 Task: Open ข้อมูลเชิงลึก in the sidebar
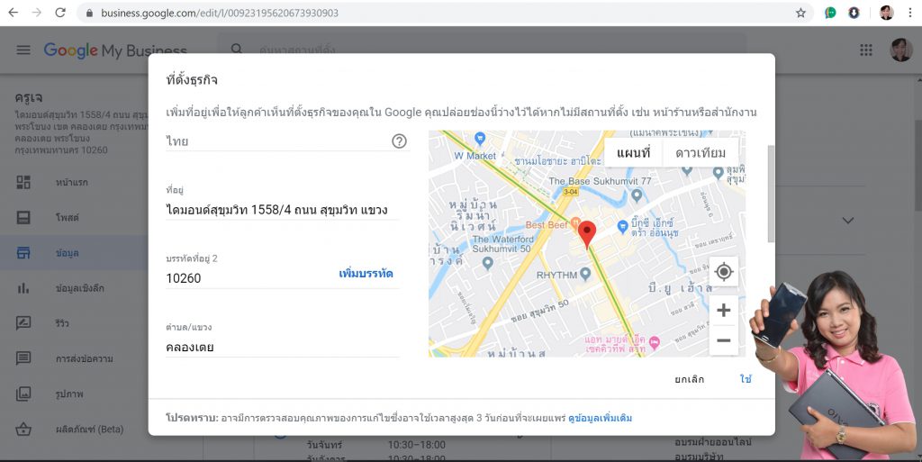(79, 288)
